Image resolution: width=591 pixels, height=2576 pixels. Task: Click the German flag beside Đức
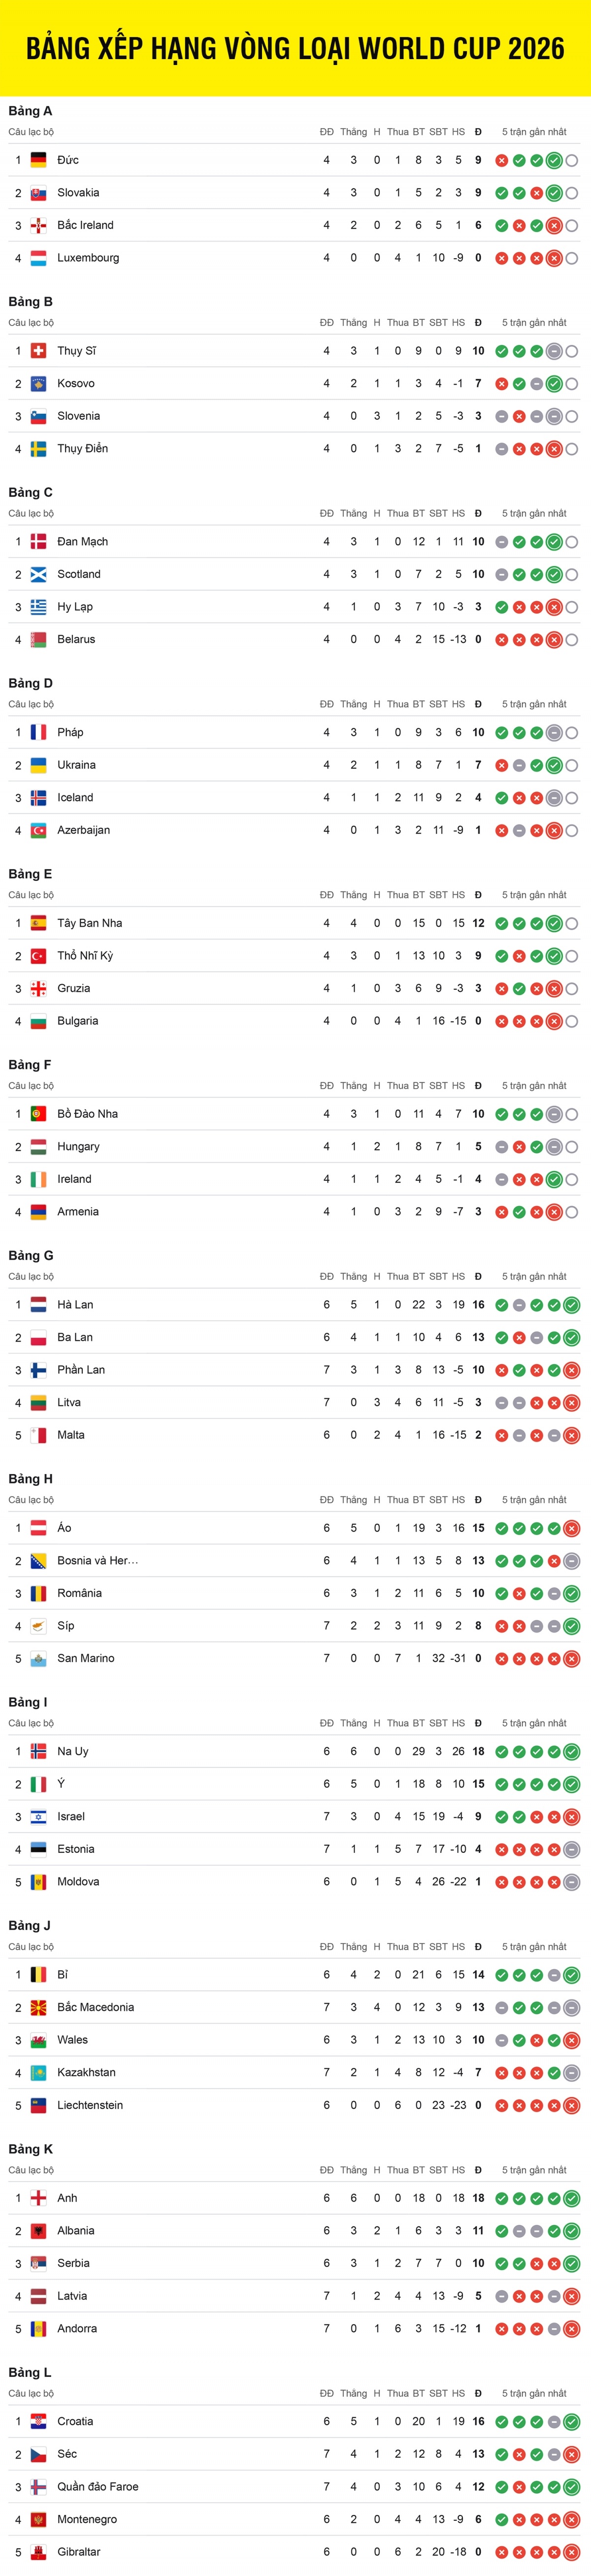[38, 160]
